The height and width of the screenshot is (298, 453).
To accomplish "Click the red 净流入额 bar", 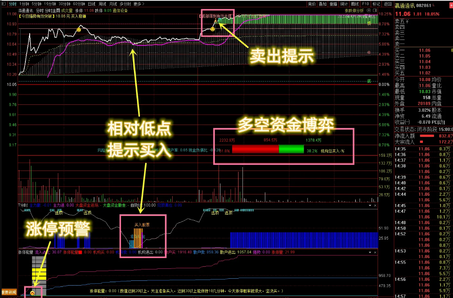I will (427, 136).
